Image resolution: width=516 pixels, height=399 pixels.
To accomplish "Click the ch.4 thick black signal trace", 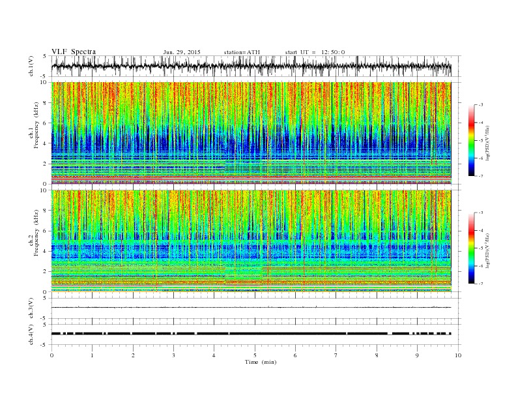I will pyautogui.click(x=251, y=334).
